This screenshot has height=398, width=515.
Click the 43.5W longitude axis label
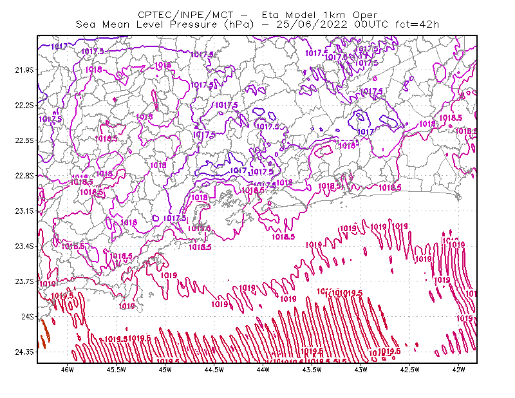click(x=312, y=370)
